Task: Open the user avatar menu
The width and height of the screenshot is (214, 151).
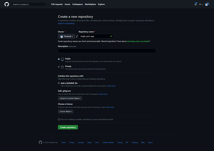Action: point(207,4)
